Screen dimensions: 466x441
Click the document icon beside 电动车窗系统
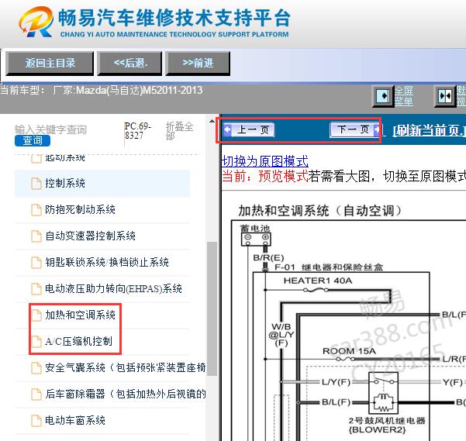(x=36, y=420)
